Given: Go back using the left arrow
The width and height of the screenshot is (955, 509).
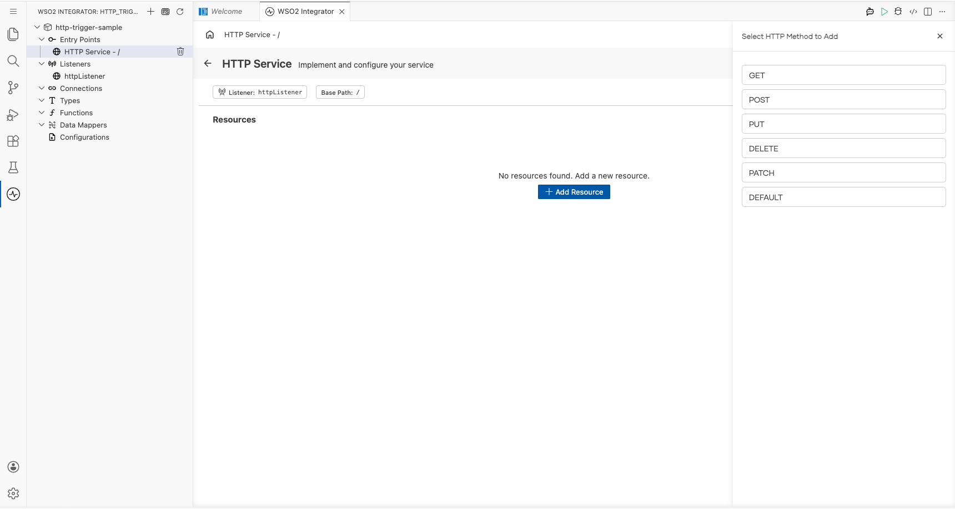Looking at the screenshot, I should click(x=208, y=63).
